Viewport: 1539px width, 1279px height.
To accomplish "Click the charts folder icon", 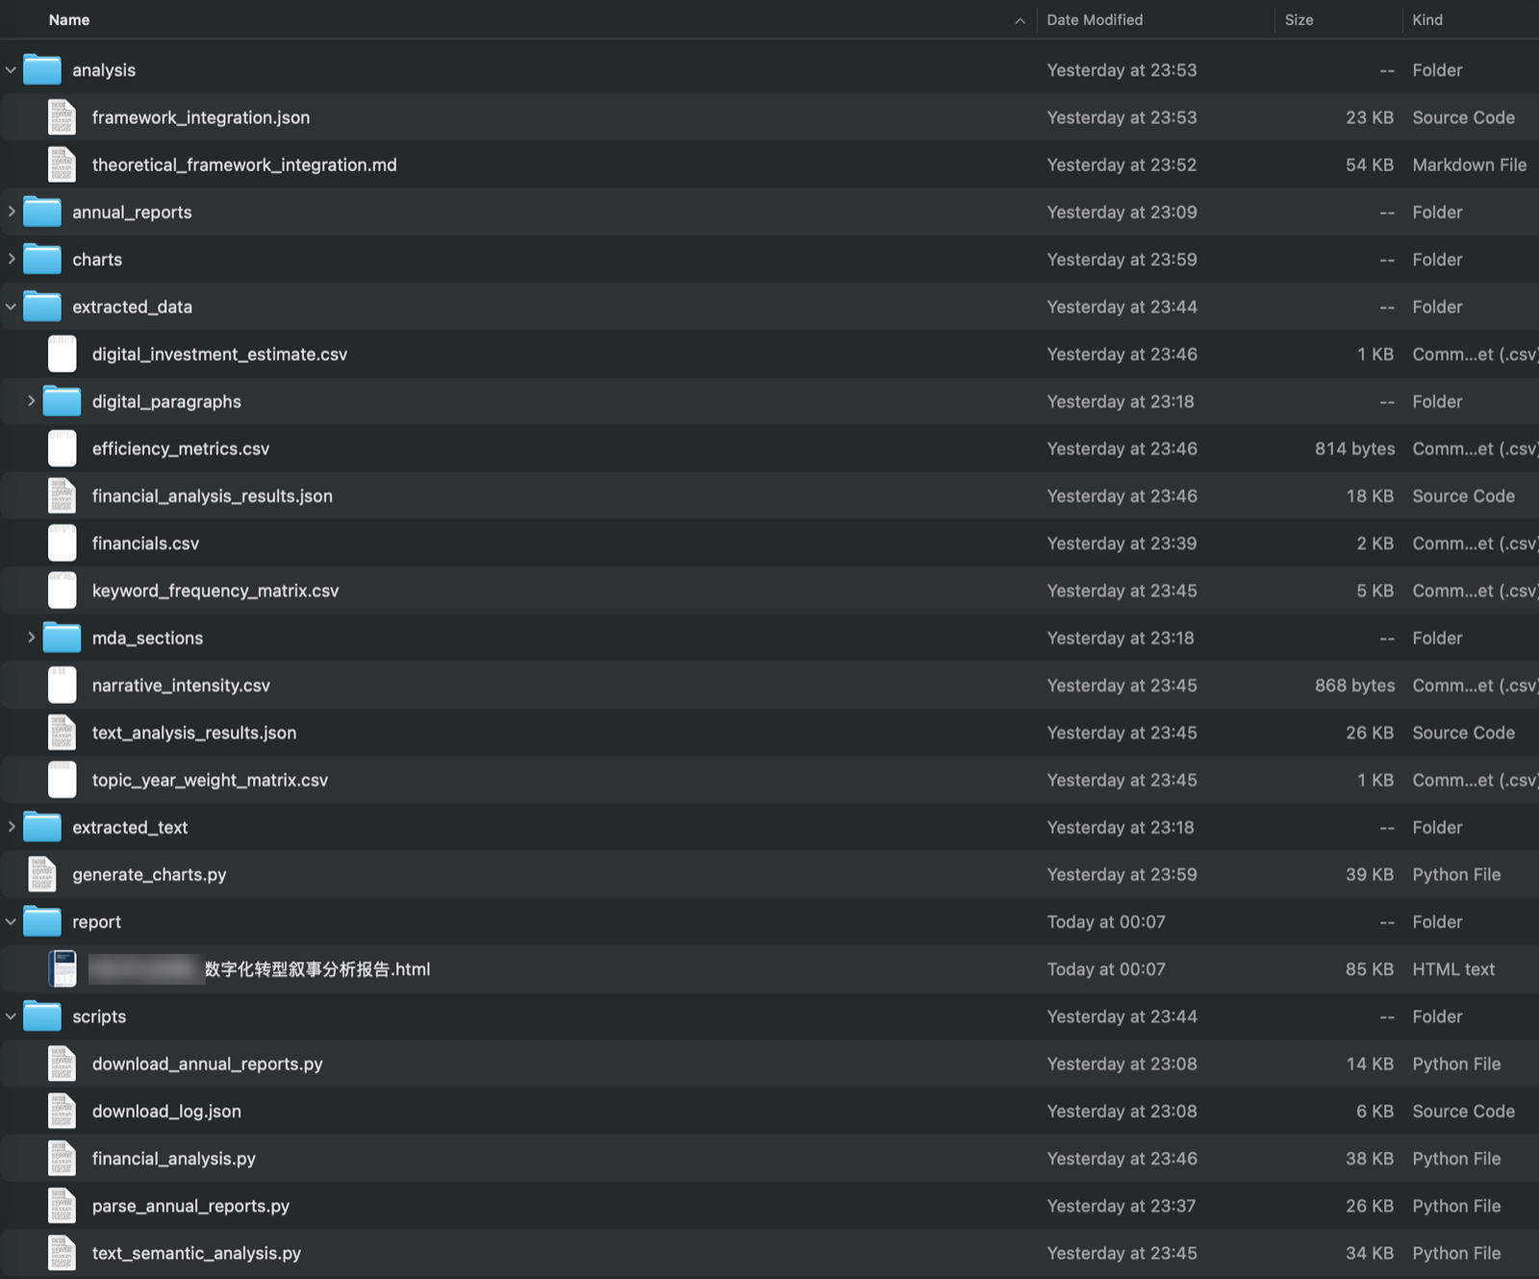I will [42, 259].
